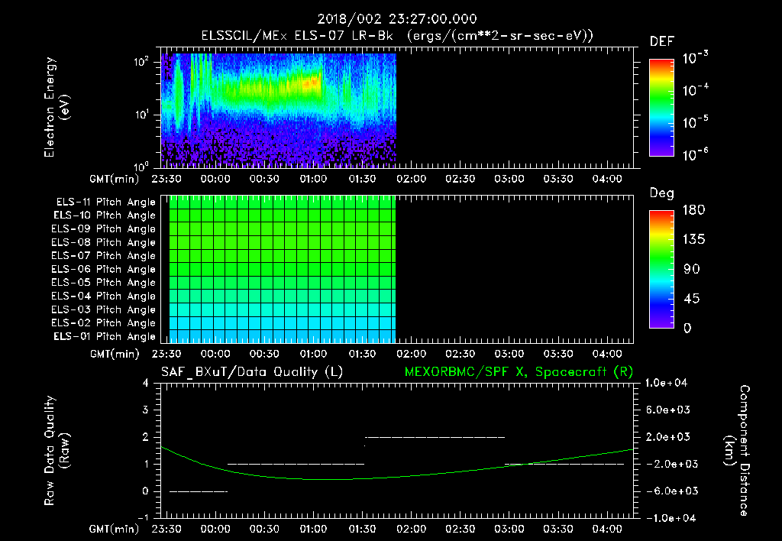This screenshot has height=541, width=782.
Task: Click the Deg pitch-angle color bar
Action: (x=661, y=269)
